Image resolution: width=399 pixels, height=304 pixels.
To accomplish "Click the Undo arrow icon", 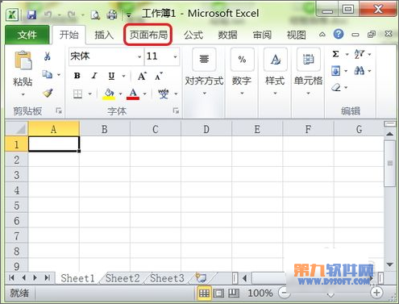I will click(48, 15).
